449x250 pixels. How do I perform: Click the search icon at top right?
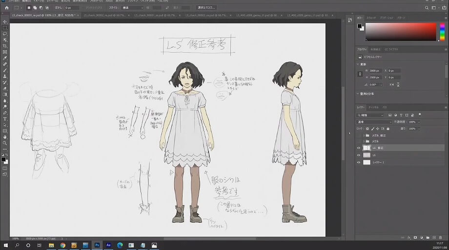coord(427,8)
